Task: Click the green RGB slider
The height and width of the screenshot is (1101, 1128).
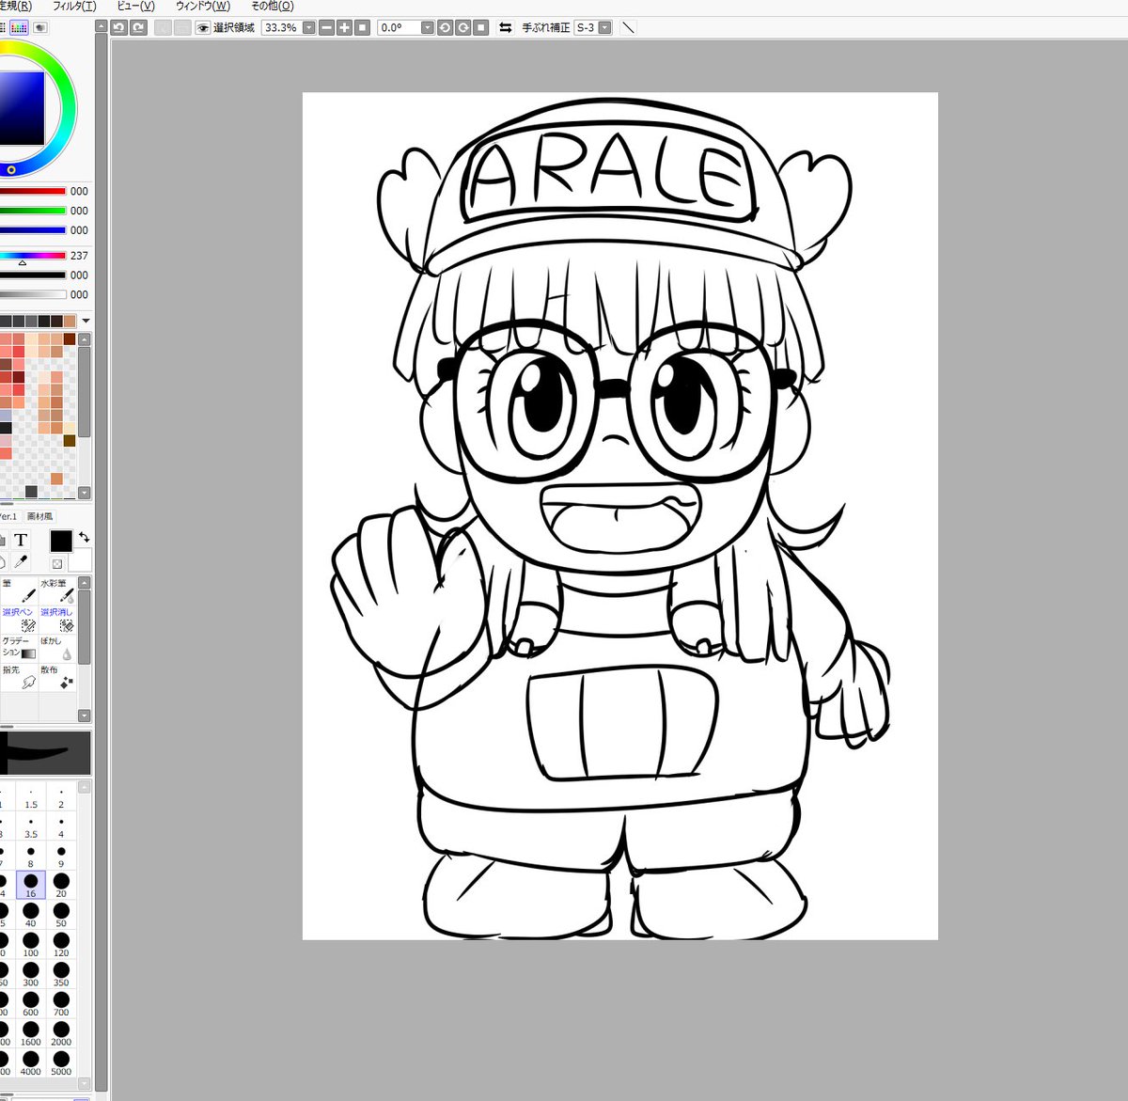Action: click(33, 211)
